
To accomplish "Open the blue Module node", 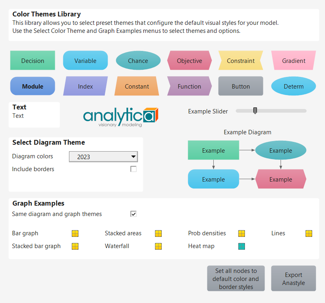I will (32, 86).
